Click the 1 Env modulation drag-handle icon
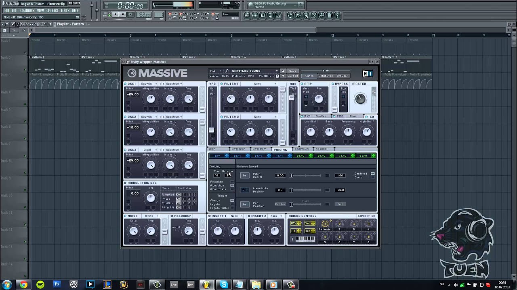The image size is (517, 290). tap(227, 155)
